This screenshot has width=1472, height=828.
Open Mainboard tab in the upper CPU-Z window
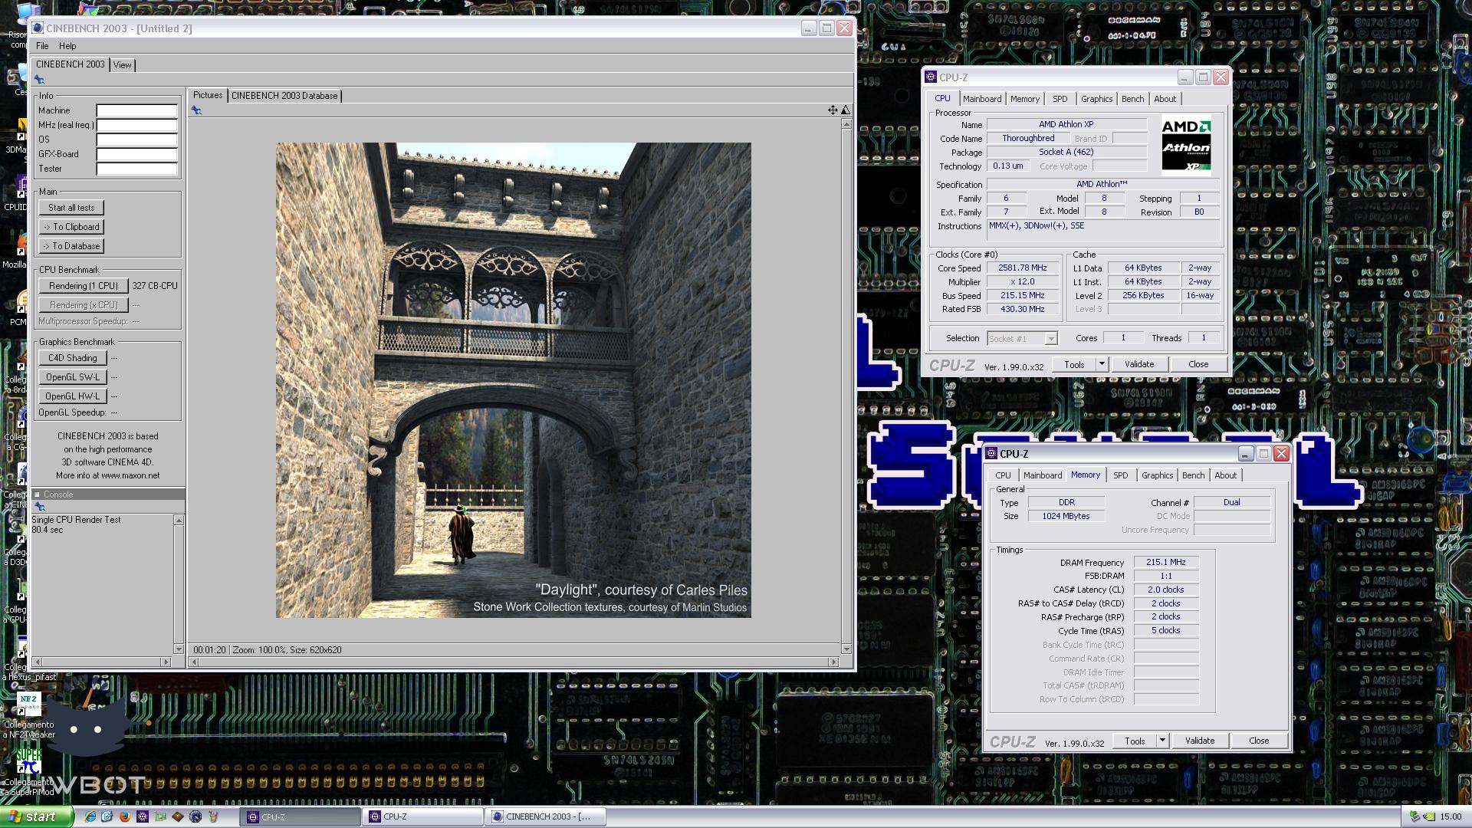982,99
